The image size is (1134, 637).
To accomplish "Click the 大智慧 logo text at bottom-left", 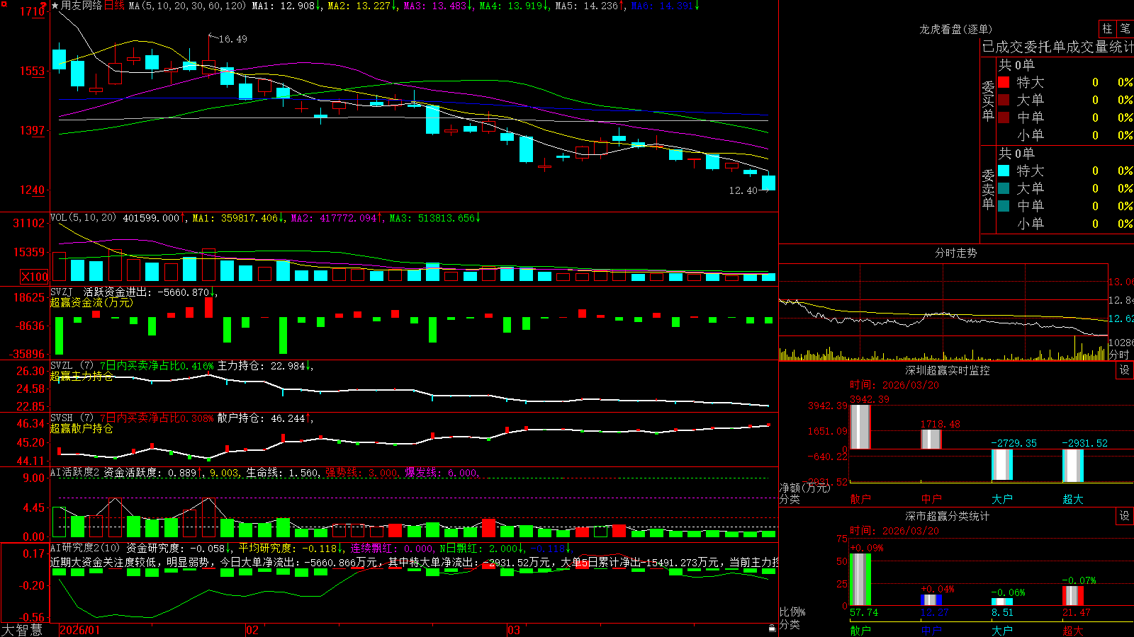I will (22, 629).
